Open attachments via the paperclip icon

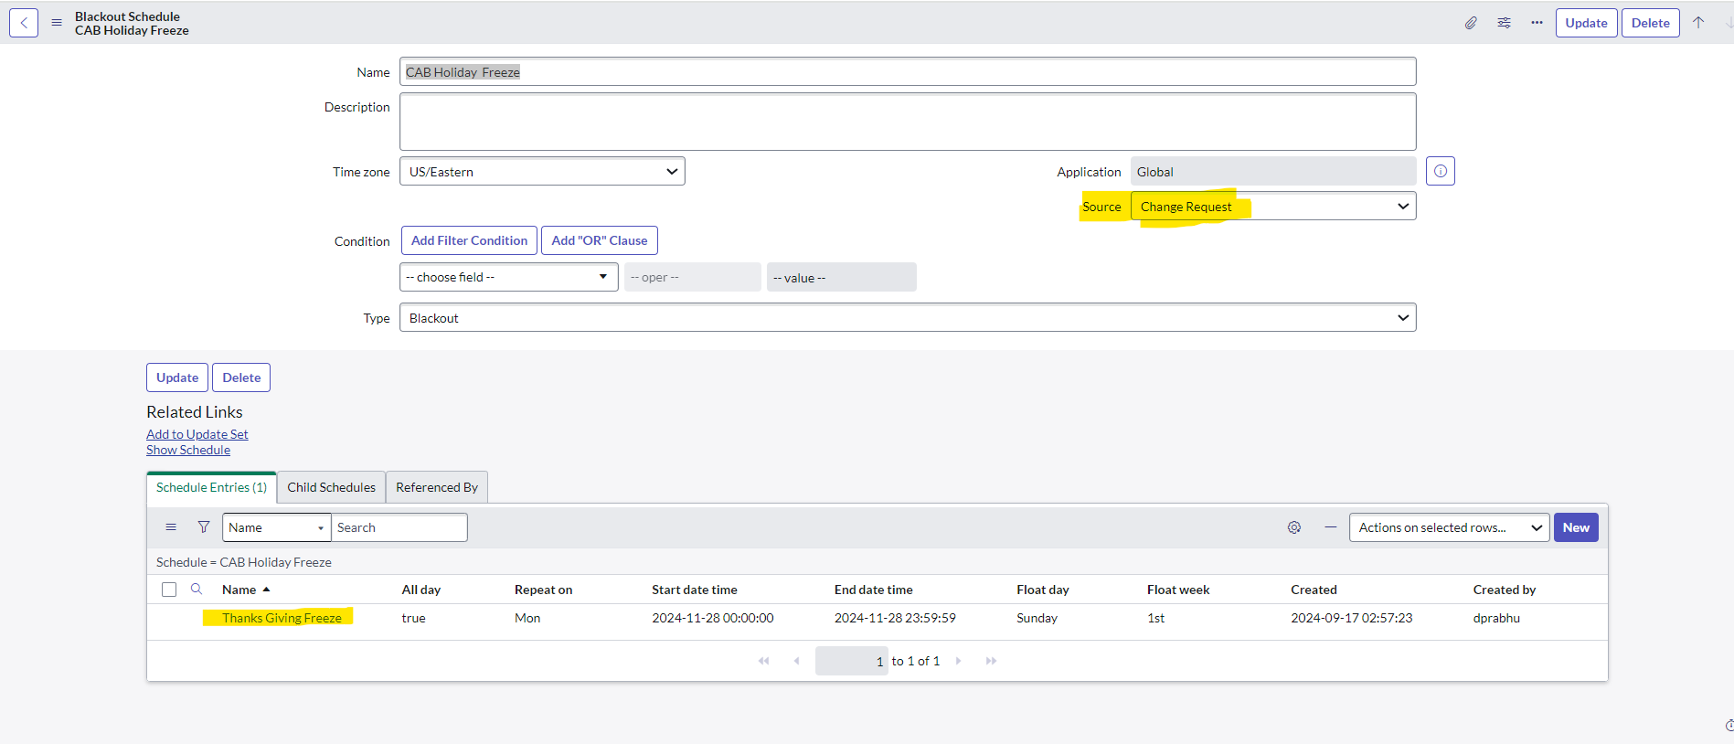pyautogui.click(x=1471, y=23)
